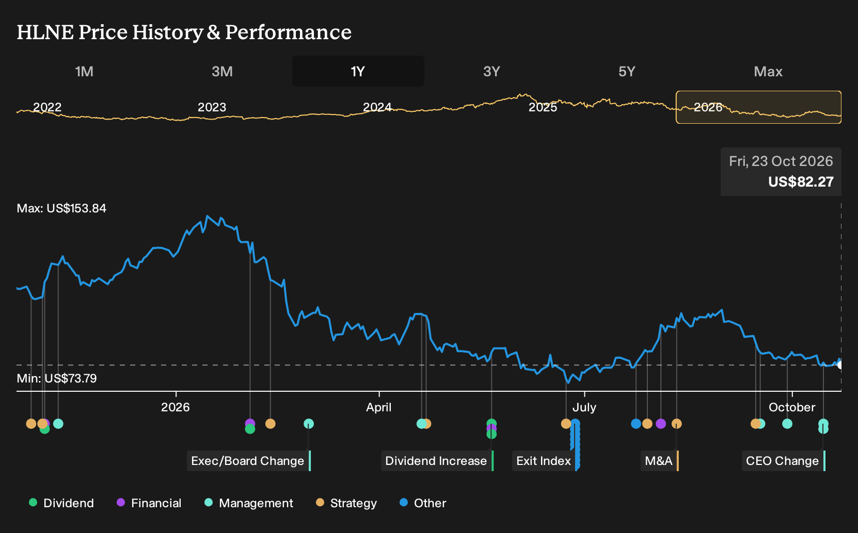The height and width of the screenshot is (533, 858).
Task: Toggle Strategy events in the legend
Action: tap(346, 503)
